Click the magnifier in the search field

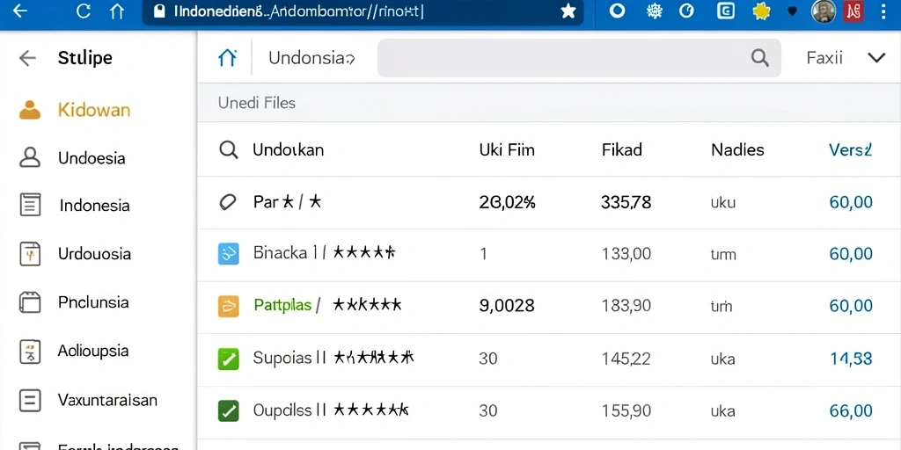click(x=759, y=57)
